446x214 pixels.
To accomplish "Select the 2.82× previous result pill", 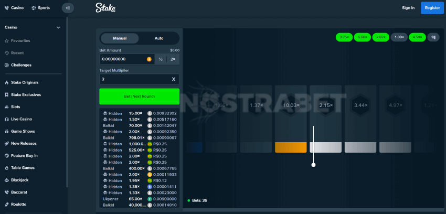I will point(380,37).
